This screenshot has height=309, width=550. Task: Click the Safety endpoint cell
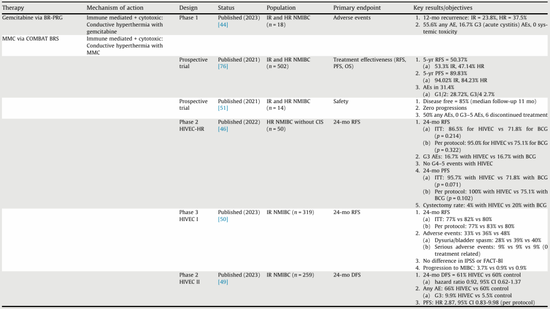341,101
